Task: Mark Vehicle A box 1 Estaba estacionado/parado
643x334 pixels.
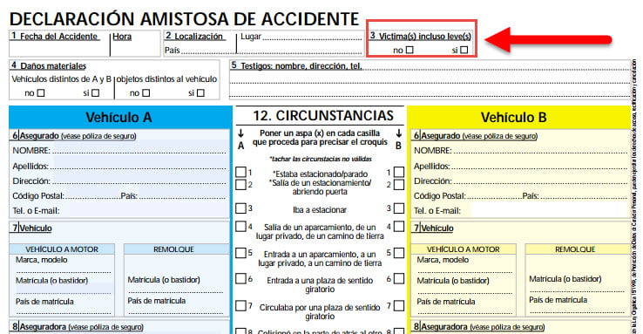Action: (241, 173)
